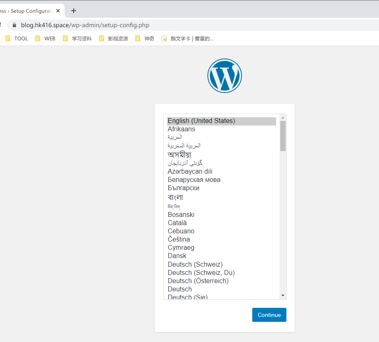Select plain Deutsch language option
The width and height of the screenshot is (379, 342).
[221, 289]
